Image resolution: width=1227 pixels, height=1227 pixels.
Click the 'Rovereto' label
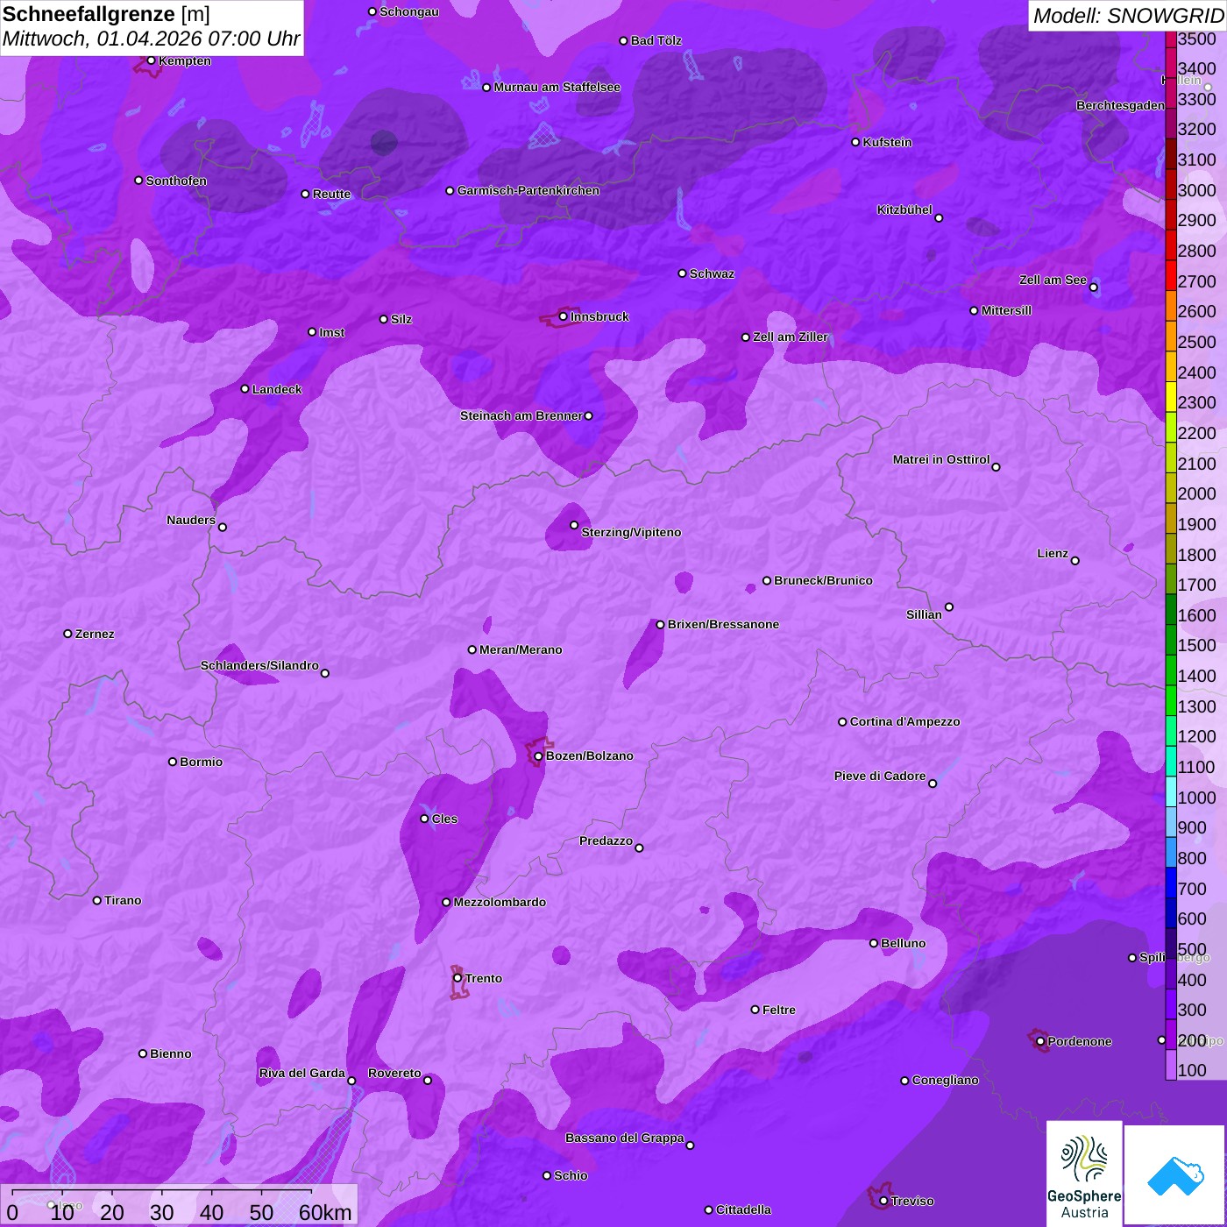(x=394, y=1073)
